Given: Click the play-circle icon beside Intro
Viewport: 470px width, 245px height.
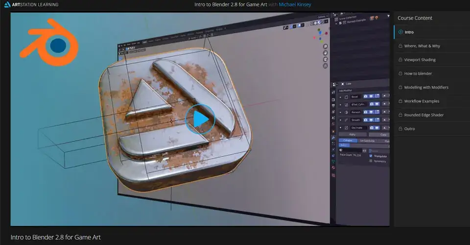Looking at the screenshot, I should (400, 32).
